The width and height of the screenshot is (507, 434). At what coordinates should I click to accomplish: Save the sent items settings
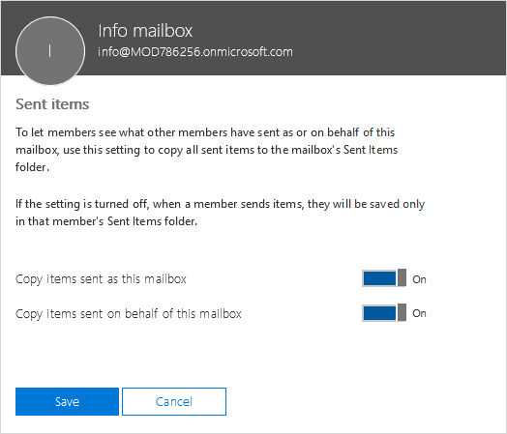pyautogui.click(x=67, y=401)
